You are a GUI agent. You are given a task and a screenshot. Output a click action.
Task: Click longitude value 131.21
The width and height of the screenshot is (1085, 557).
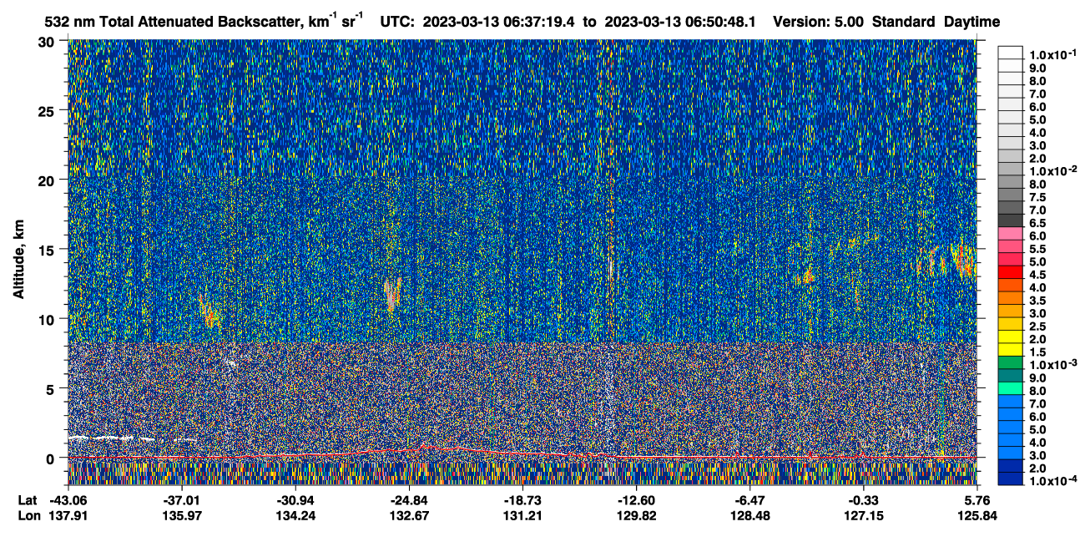(x=522, y=515)
